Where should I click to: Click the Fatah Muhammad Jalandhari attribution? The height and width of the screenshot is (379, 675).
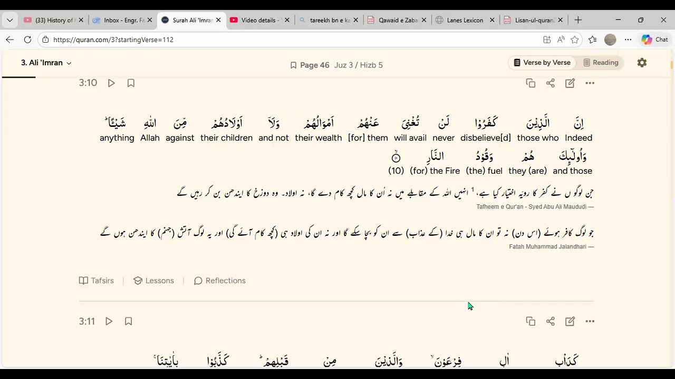552,246
